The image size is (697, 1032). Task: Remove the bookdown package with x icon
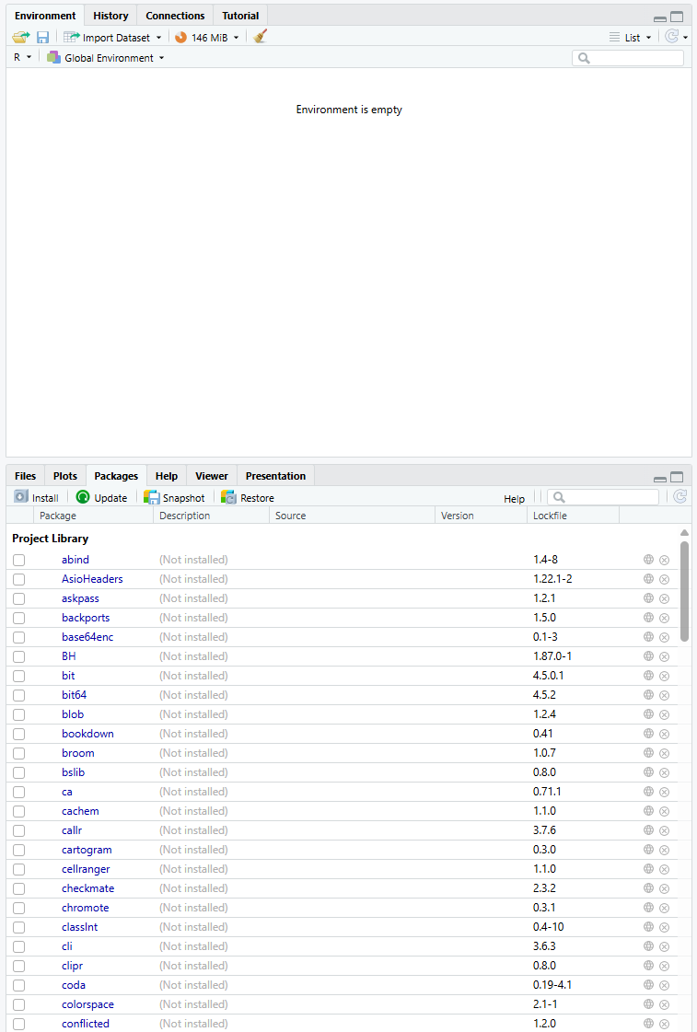(x=664, y=734)
